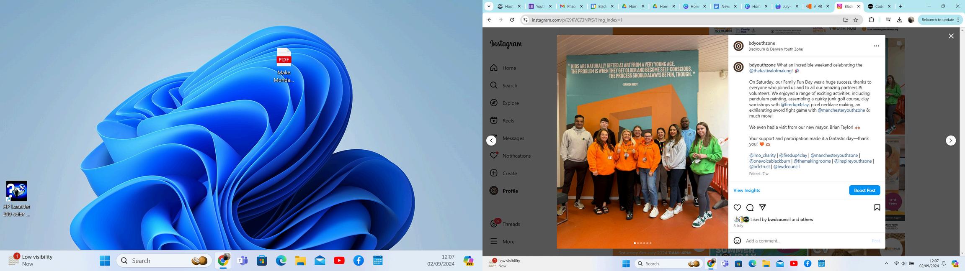Like the post with the heart icon
The height and width of the screenshot is (271, 965).
pos(737,207)
